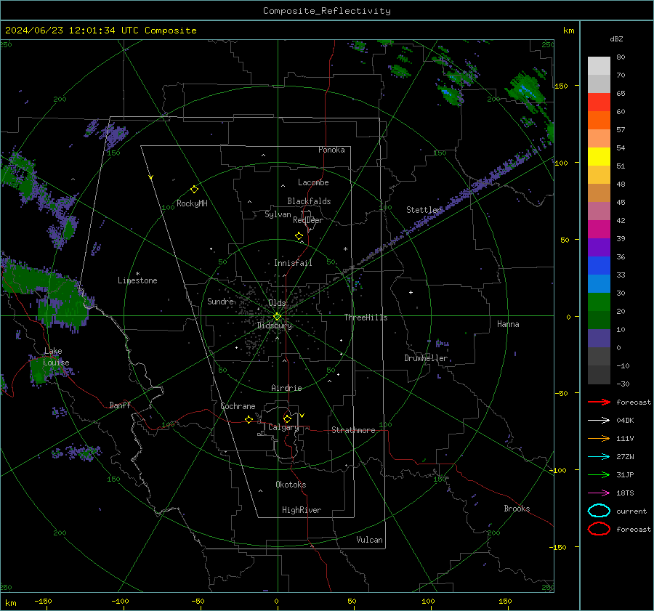
Task: Click the Cochrane label
Action: point(238,406)
